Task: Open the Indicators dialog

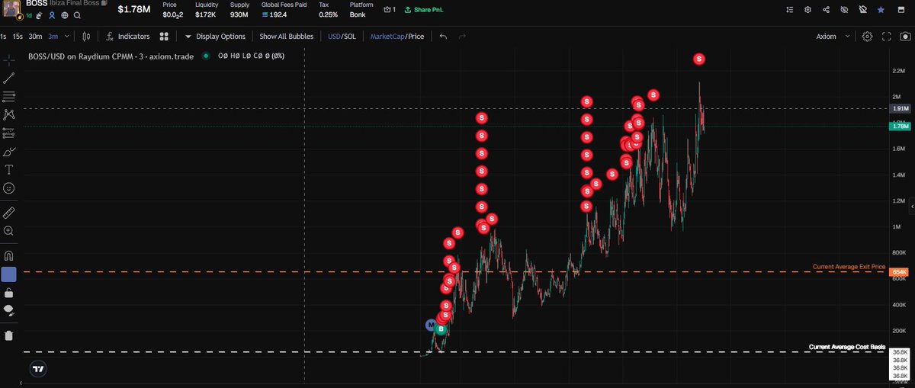Action: [128, 36]
